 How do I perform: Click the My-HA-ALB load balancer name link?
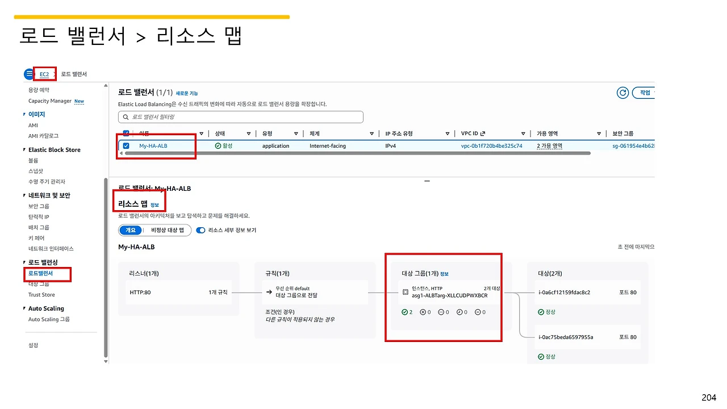click(153, 145)
